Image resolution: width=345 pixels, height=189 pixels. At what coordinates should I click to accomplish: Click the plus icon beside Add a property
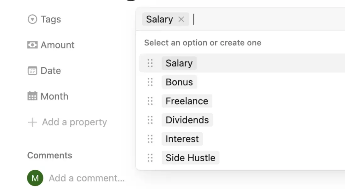coord(32,122)
